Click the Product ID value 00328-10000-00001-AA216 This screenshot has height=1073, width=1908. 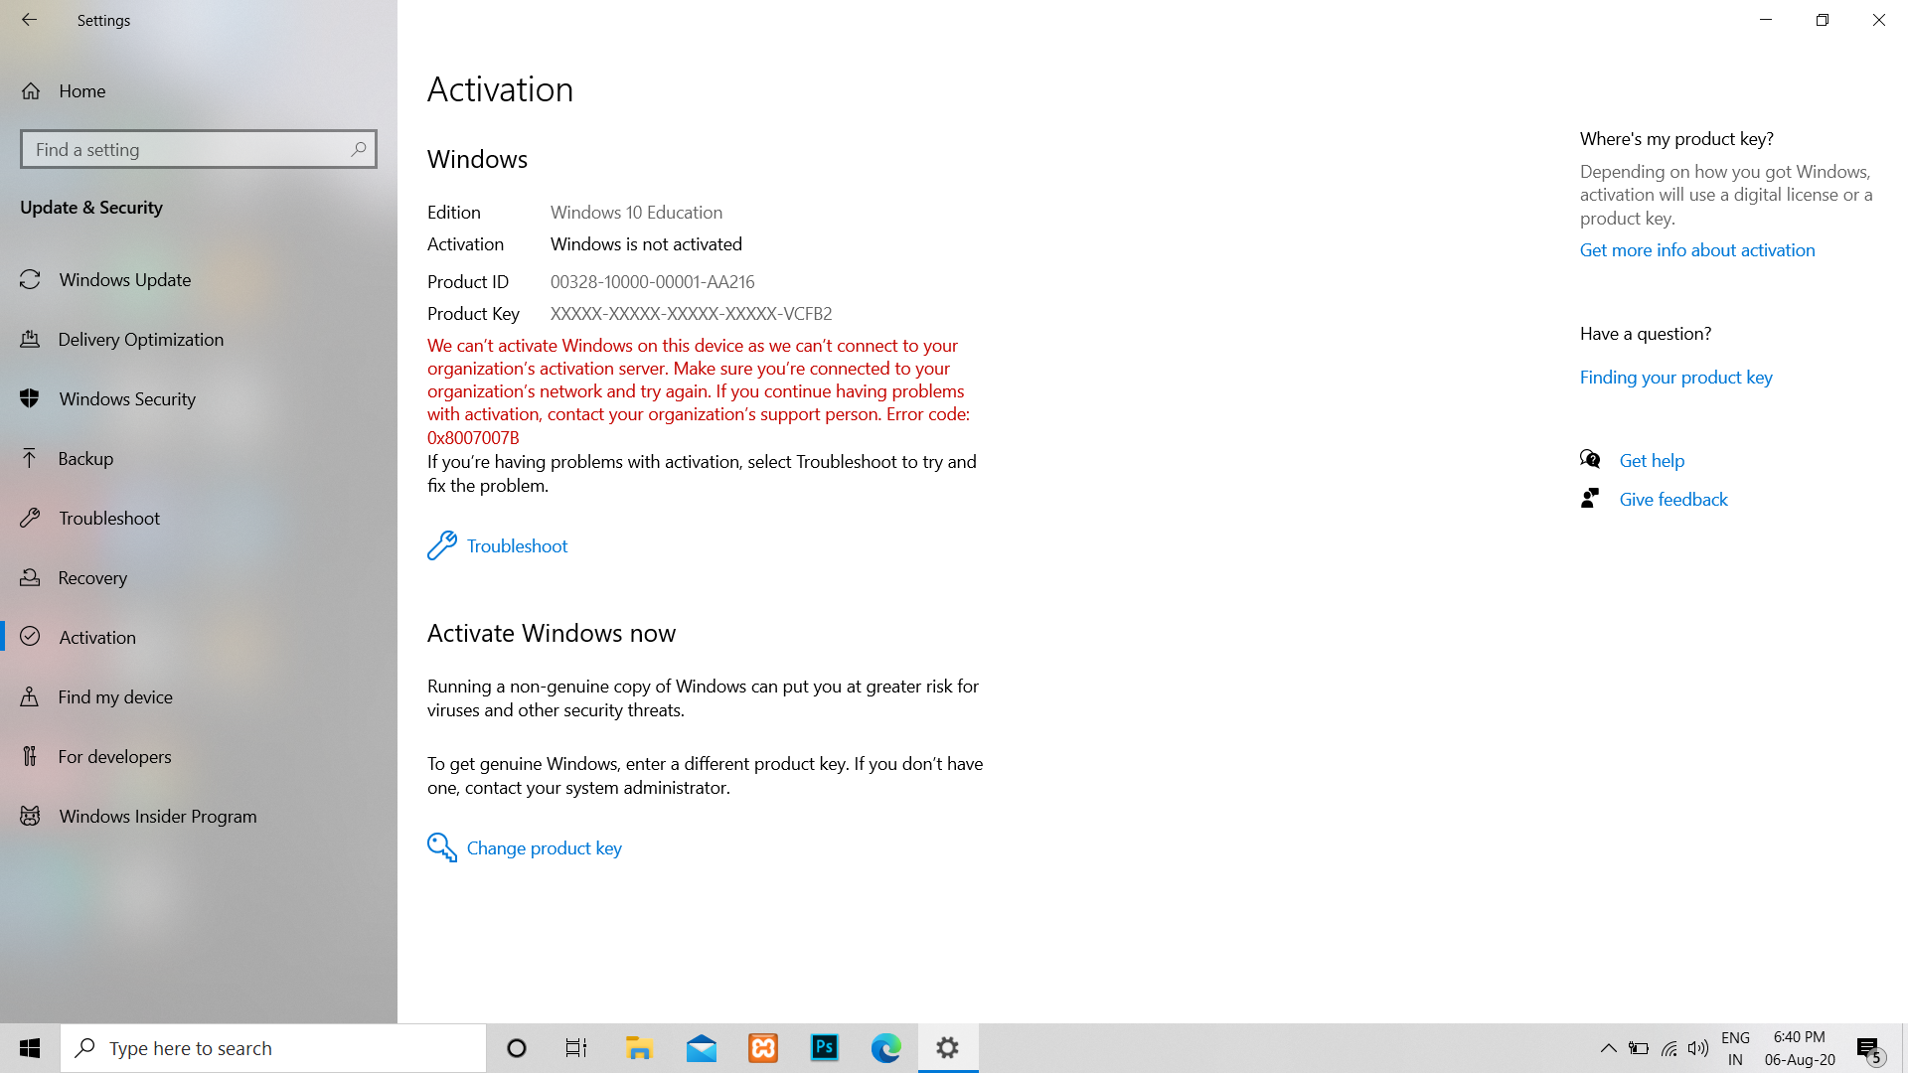pos(652,281)
